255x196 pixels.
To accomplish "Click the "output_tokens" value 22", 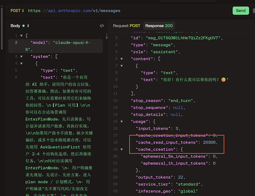I will pos(180,177).
